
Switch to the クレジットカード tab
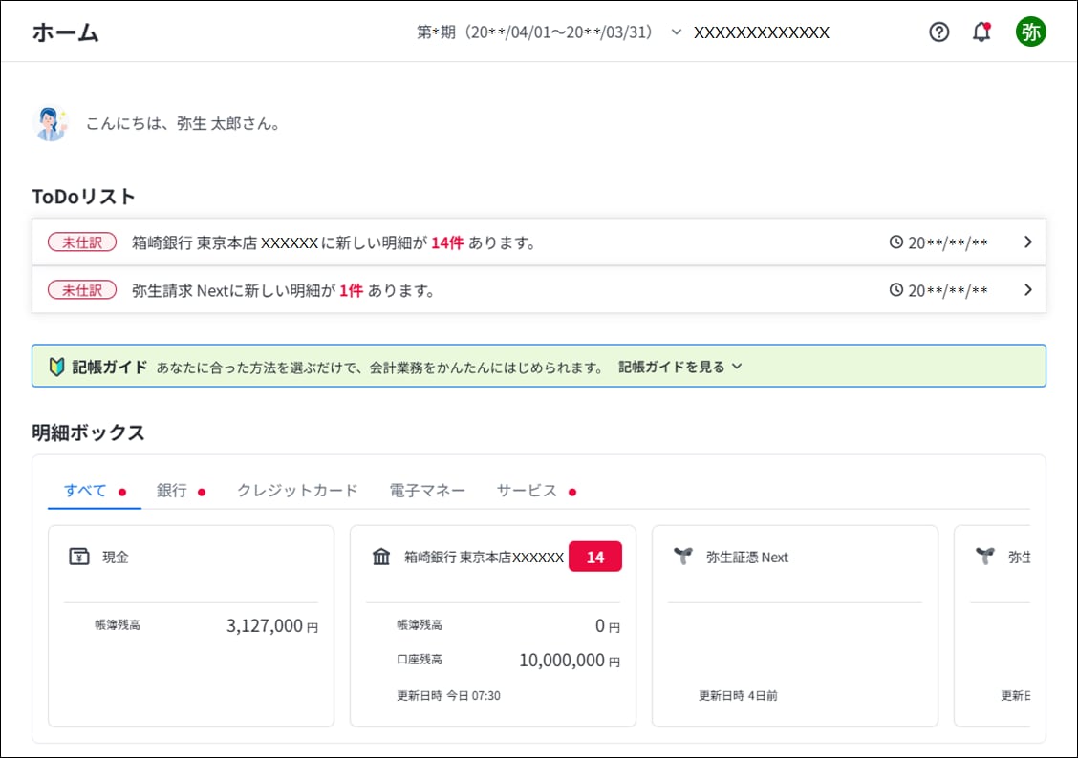pos(297,491)
